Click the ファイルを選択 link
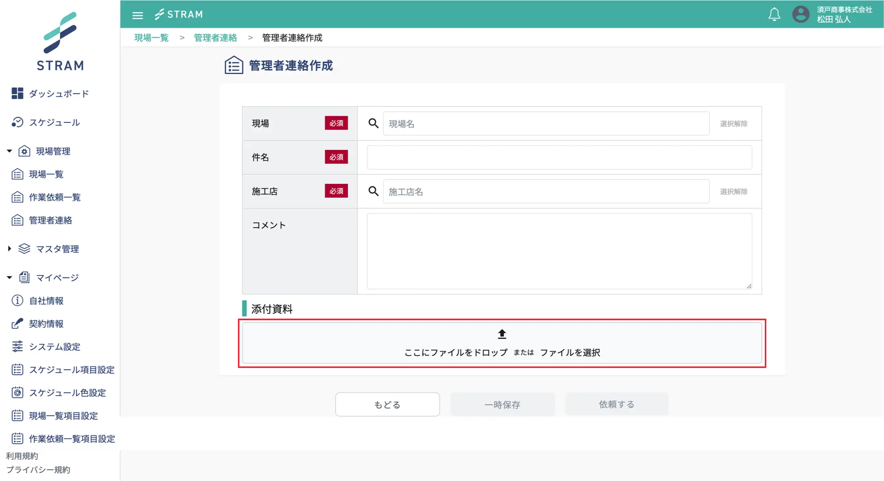This screenshot has height=481, width=884. click(570, 353)
